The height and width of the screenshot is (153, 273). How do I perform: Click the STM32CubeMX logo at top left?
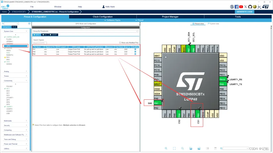pos(5,7)
